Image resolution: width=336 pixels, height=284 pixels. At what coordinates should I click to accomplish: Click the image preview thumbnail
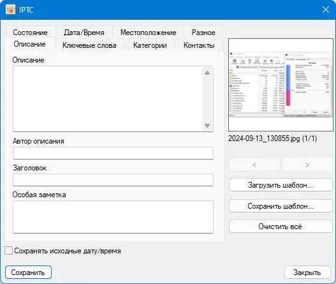click(x=281, y=85)
